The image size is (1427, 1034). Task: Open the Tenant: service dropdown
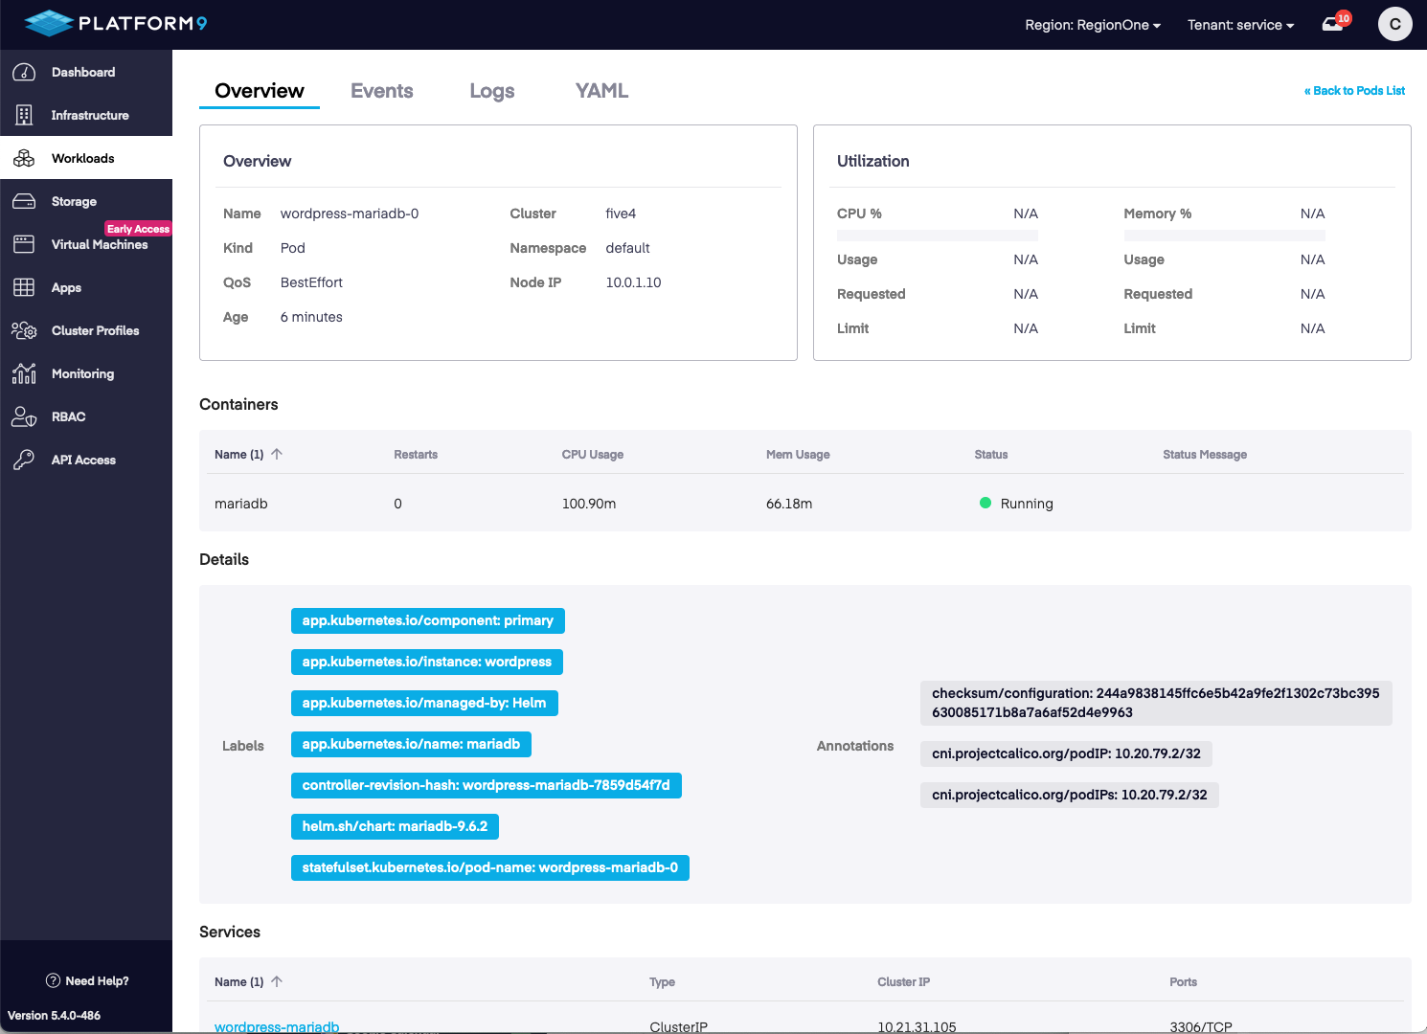[1240, 25]
